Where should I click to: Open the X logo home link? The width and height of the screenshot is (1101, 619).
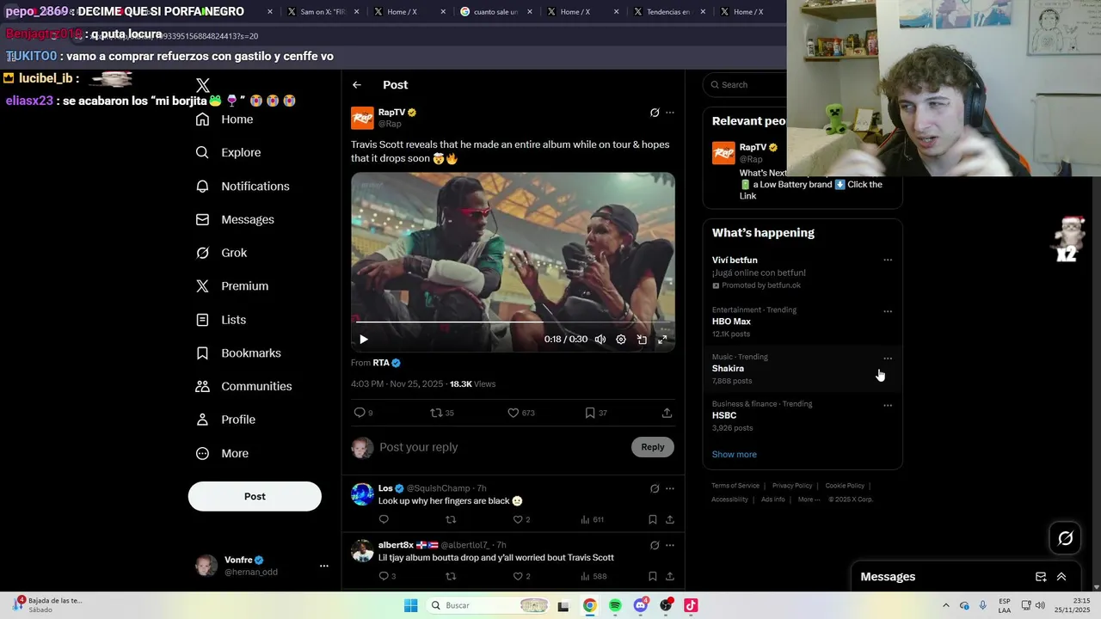pyautogui.click(x=203, y=85)
